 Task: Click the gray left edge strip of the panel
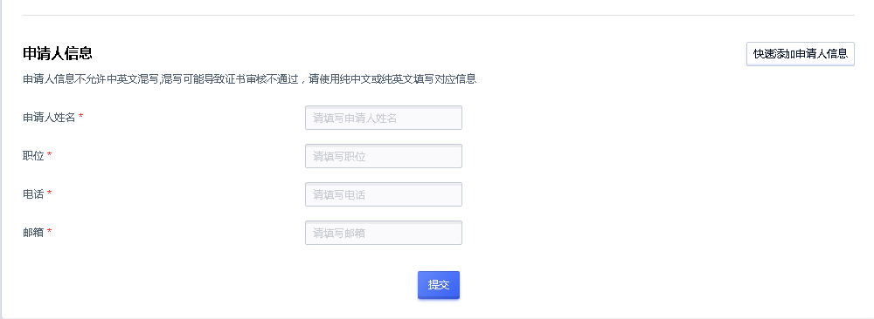1,159
